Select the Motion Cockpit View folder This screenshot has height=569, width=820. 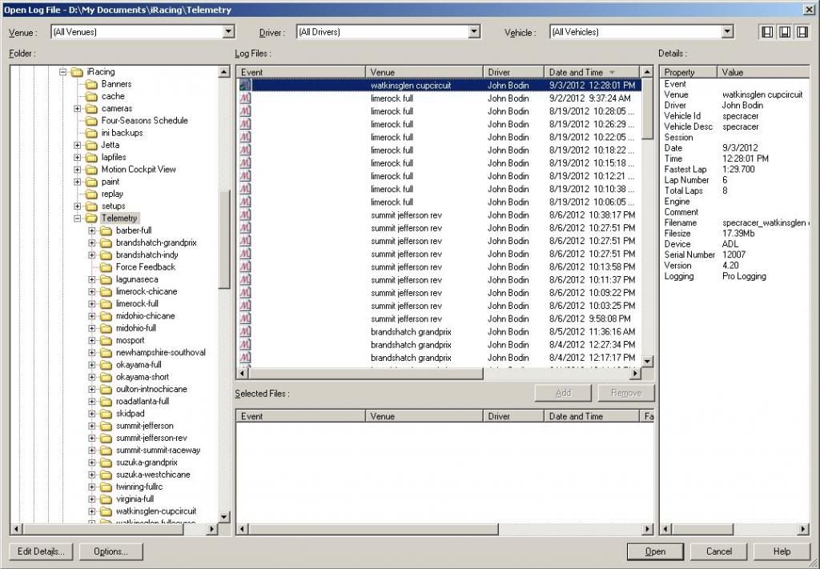[x=139, y=170]
